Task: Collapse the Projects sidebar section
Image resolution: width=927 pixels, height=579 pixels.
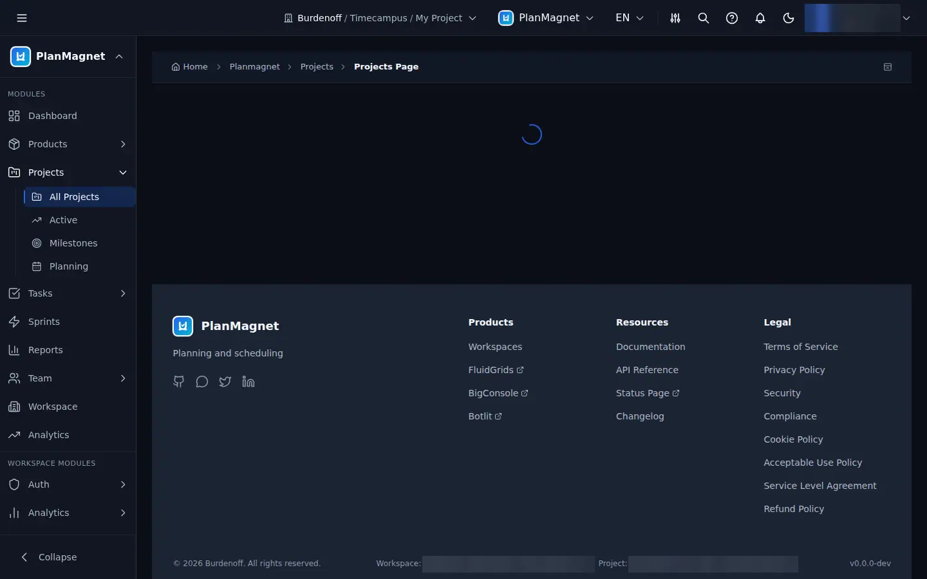Action: [123, 172]
